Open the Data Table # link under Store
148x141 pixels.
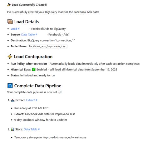pyautogui.click(x=32, y=129)
